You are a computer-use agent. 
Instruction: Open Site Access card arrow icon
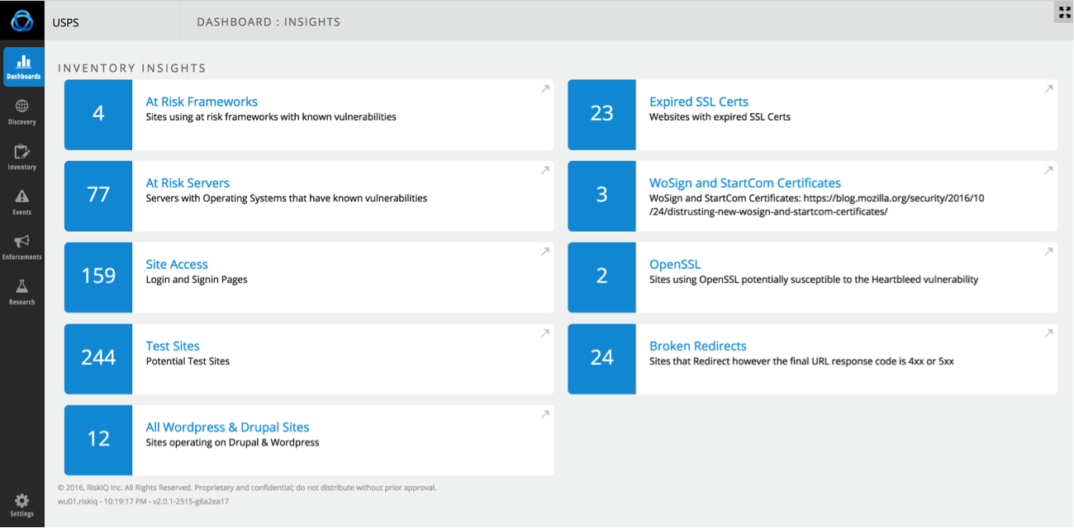point(545,252)
